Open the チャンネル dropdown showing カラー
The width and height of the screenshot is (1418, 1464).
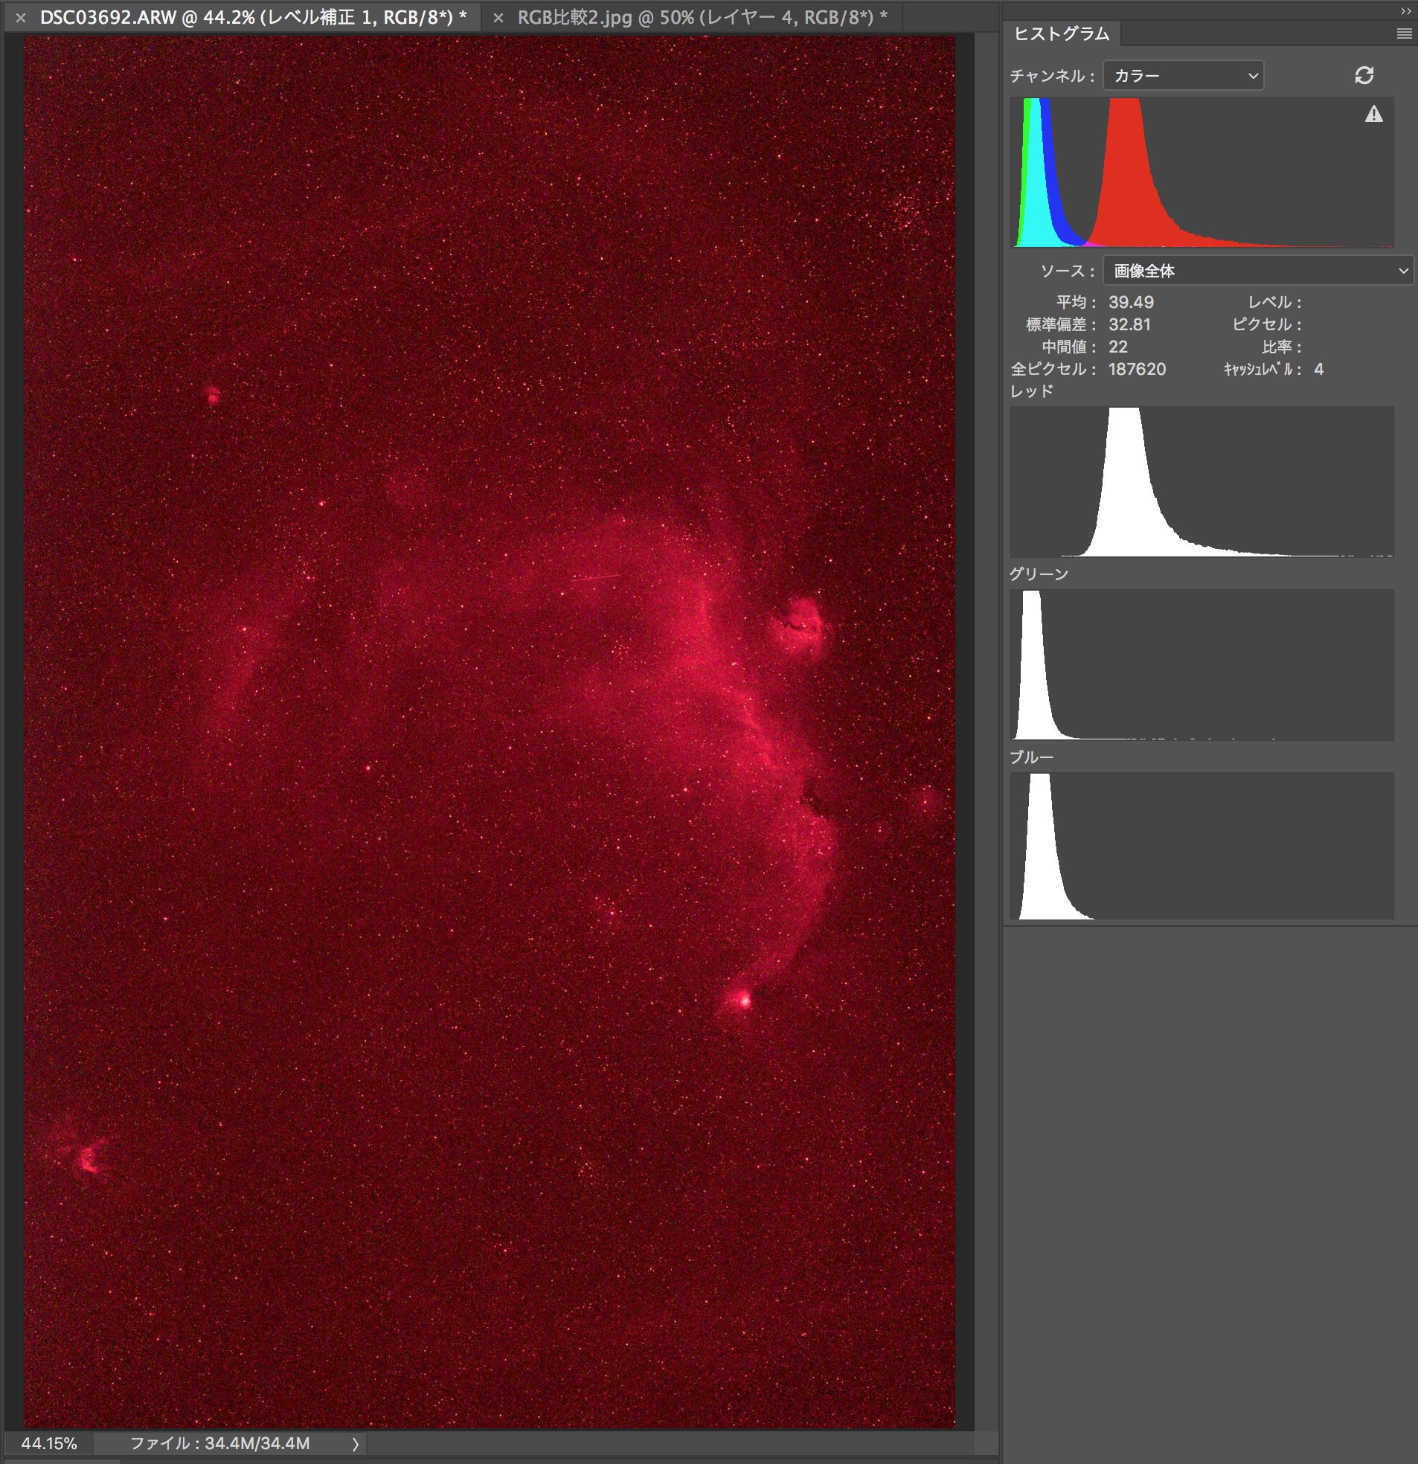(x=1183, y=75)
